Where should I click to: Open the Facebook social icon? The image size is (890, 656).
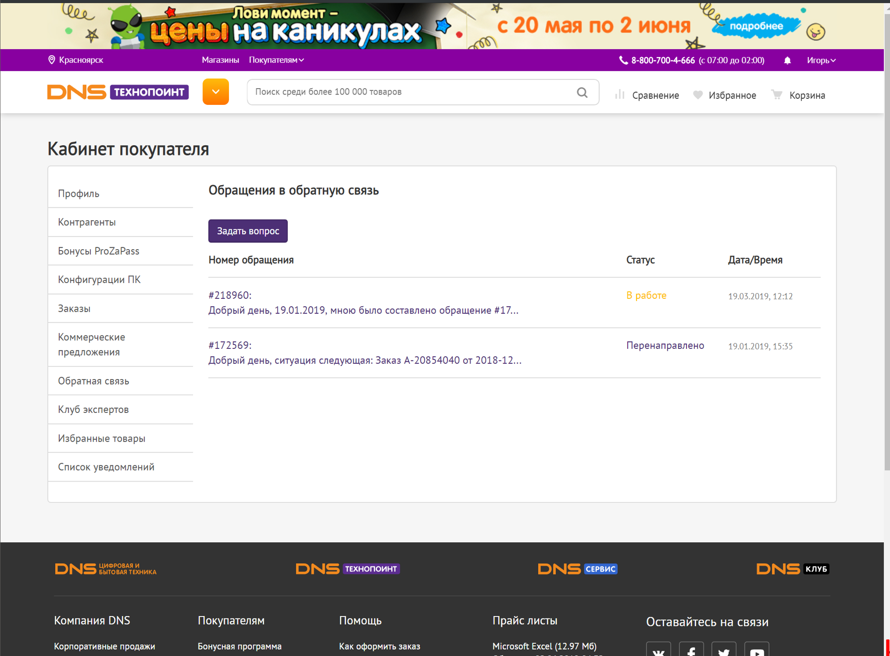tap(691, 650)
